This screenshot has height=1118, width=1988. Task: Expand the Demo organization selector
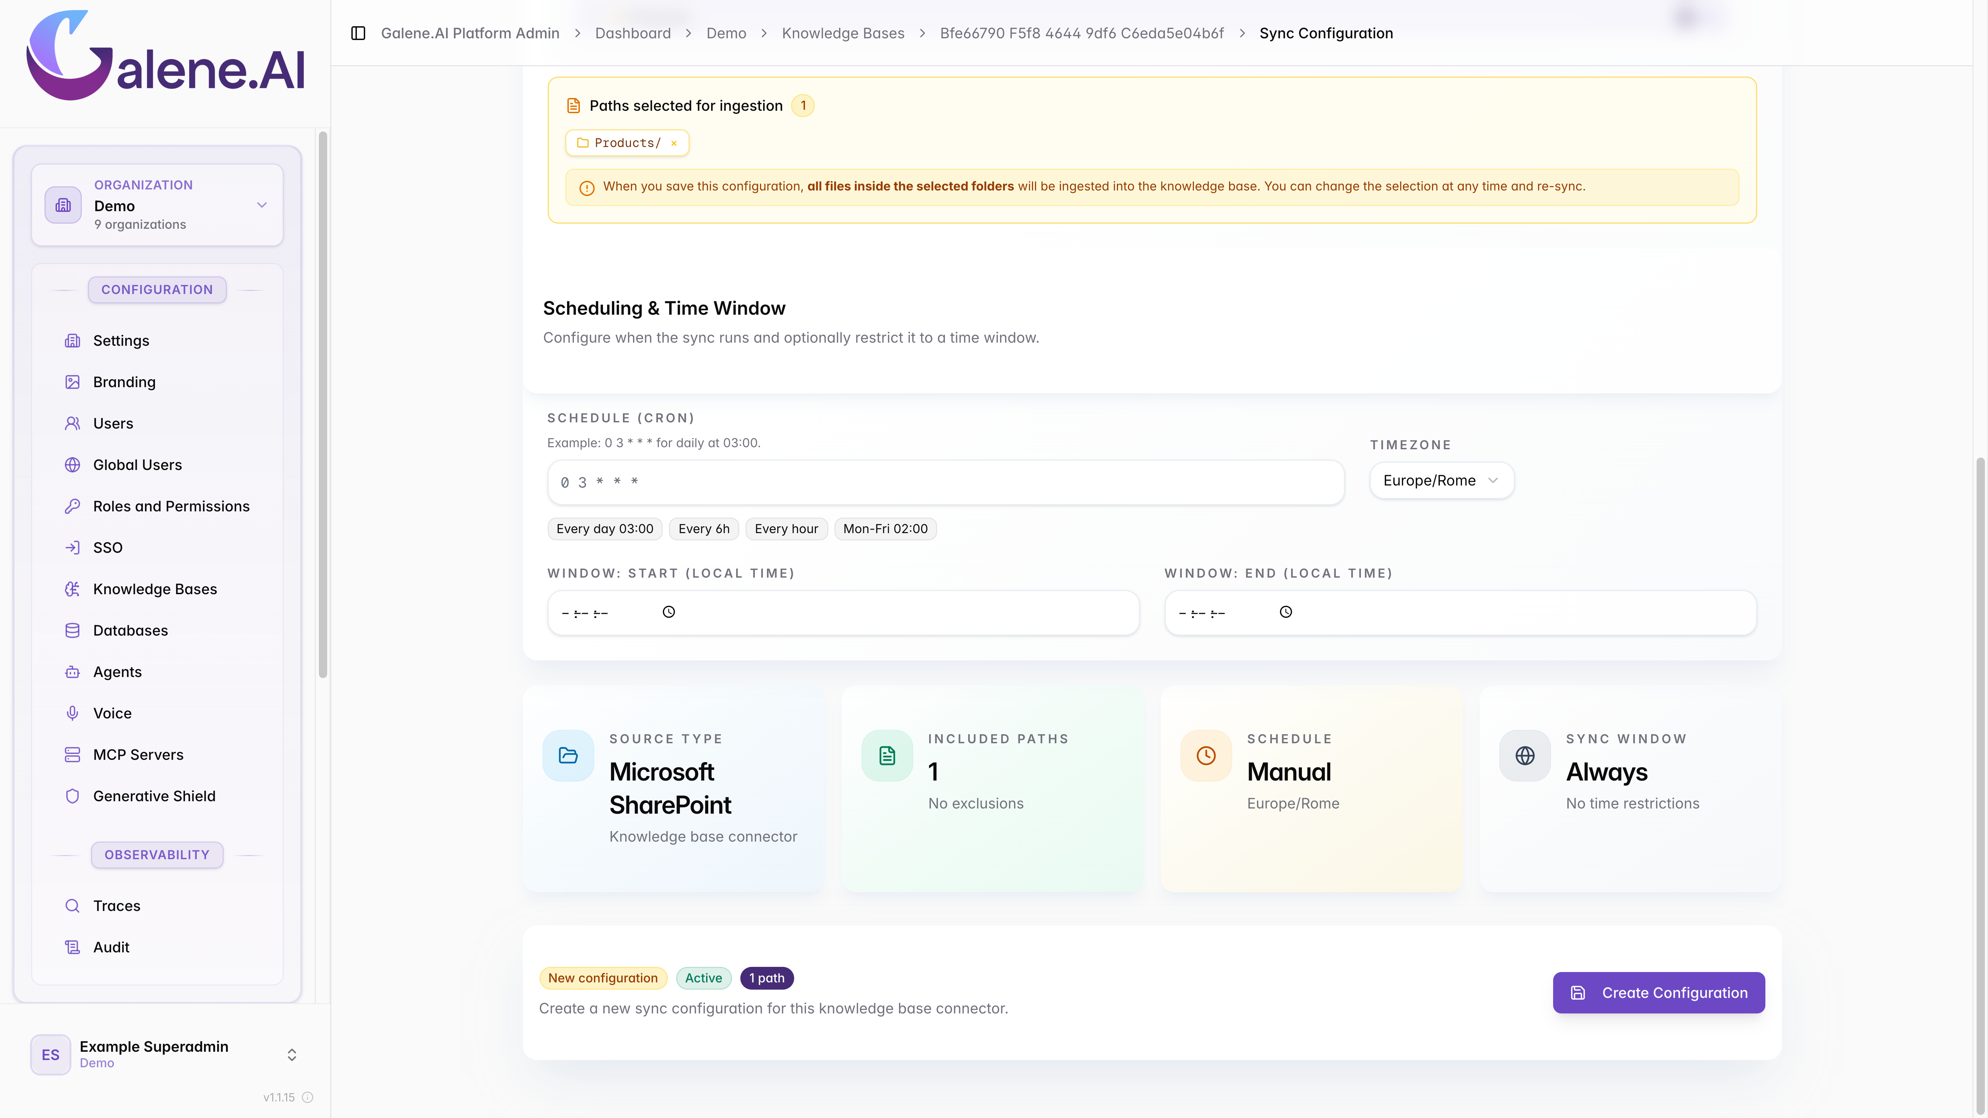(x=157, y=205)
